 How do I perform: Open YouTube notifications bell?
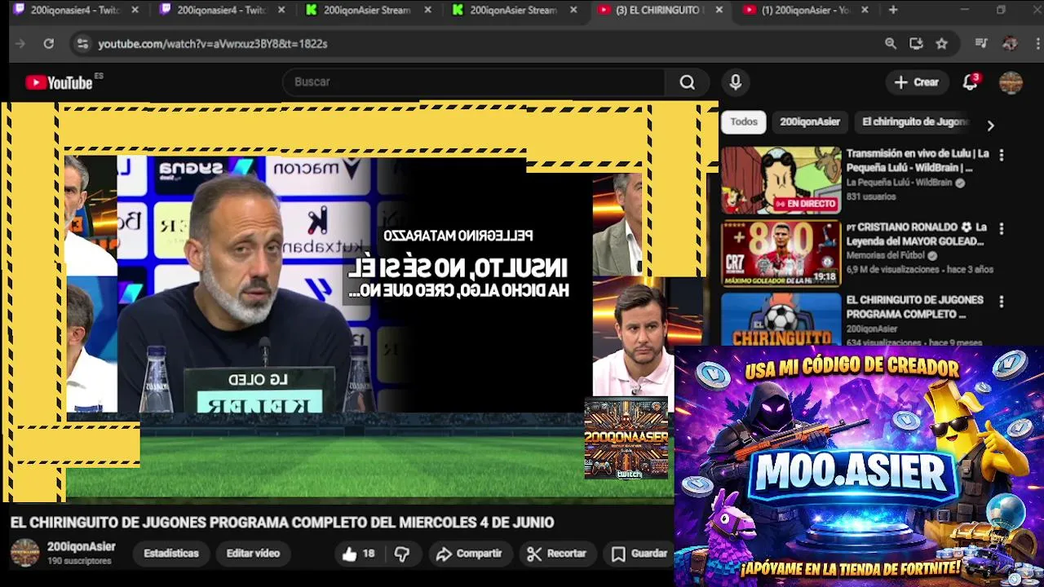pyautogui.click(x=970, y=82)
